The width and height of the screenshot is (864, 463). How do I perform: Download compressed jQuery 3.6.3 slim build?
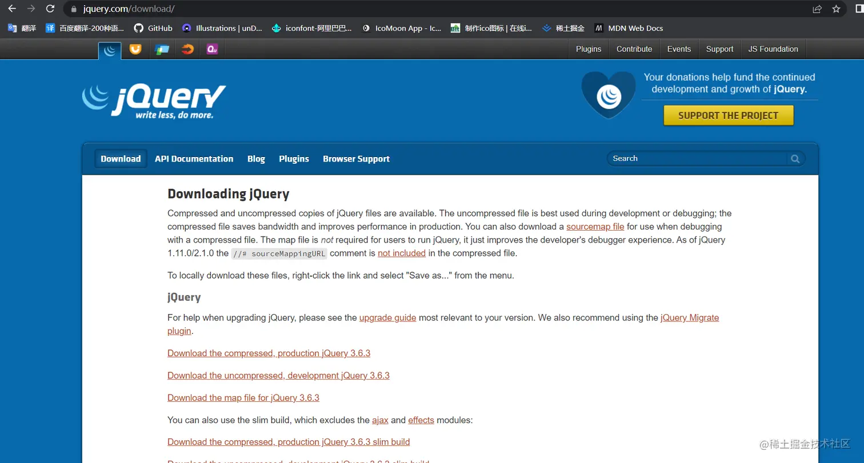point(289,442)
